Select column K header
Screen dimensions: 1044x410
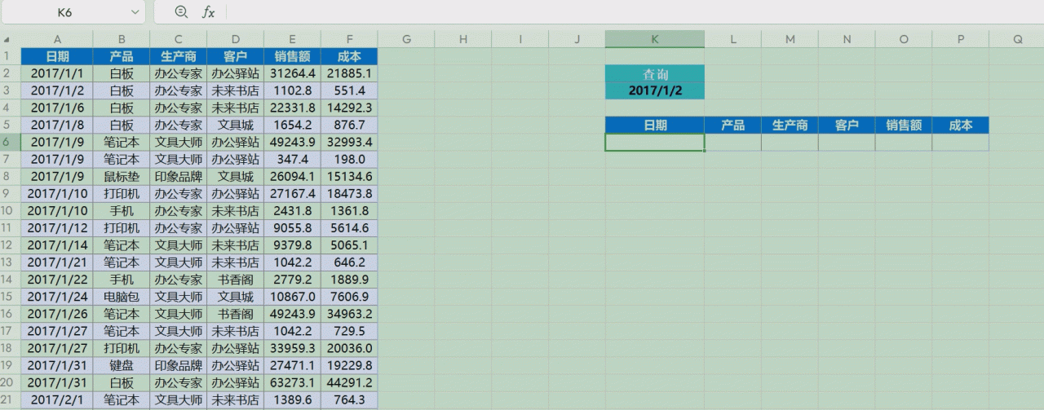(654, 39)
